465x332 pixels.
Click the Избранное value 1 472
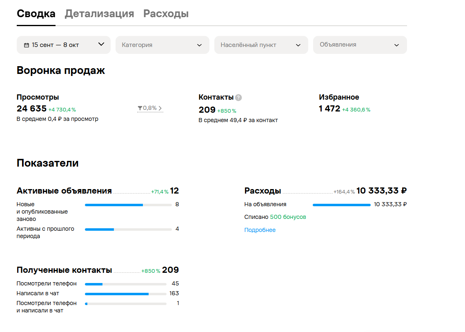329,109
